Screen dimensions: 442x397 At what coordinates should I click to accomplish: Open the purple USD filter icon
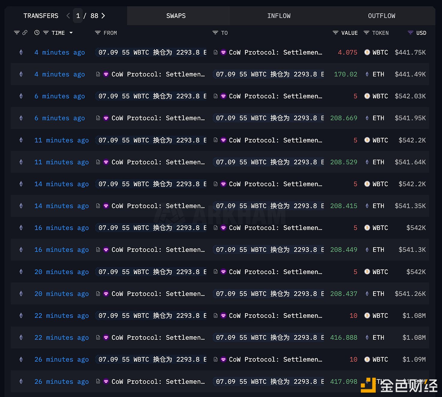click(x=411, y=33)
